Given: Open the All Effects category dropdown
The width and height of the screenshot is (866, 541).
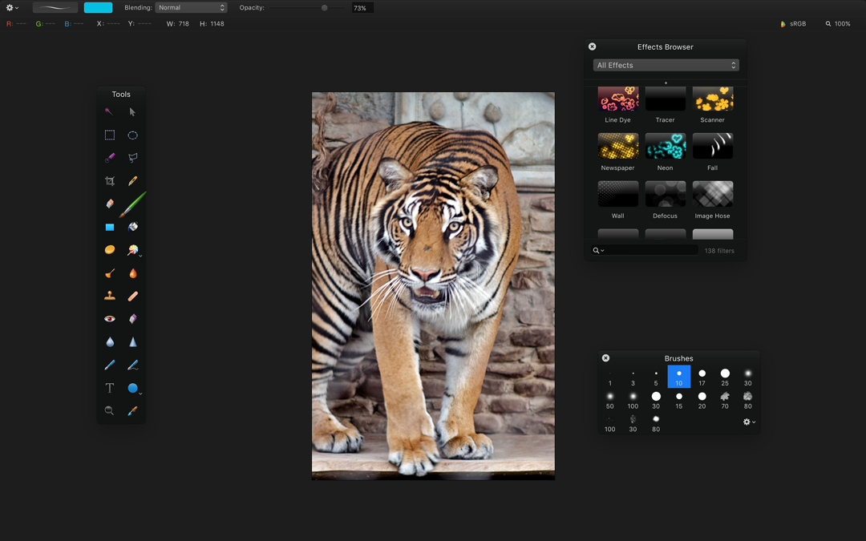Looking at the screenshot, I should [x=666, y=65].
